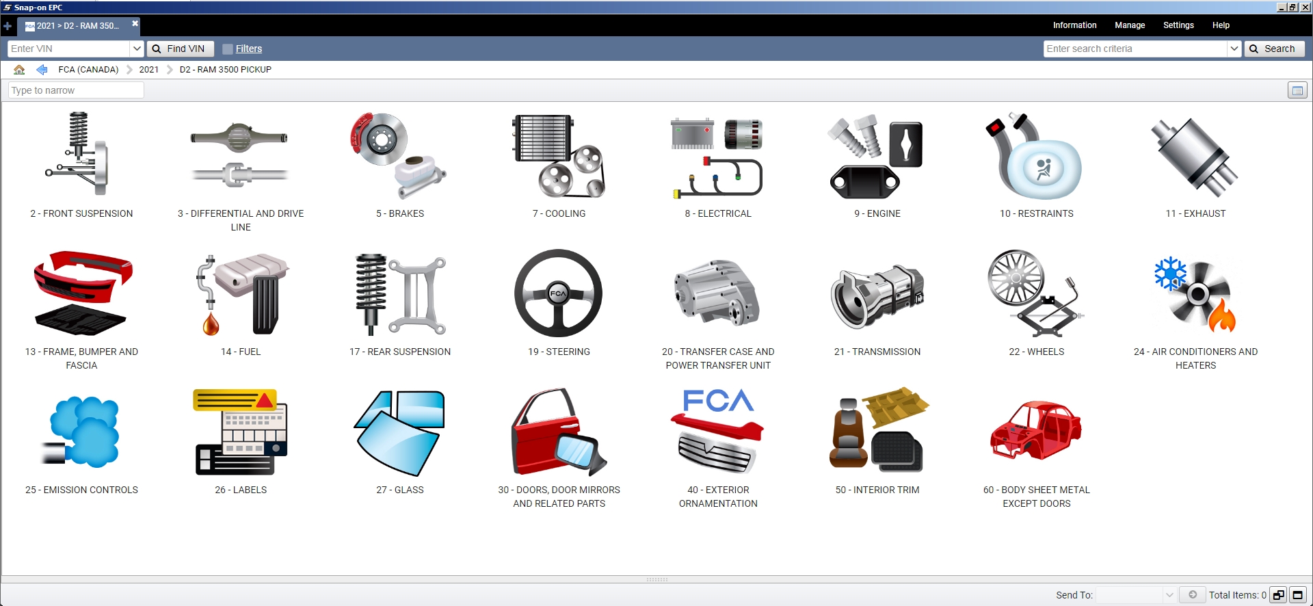The width and height of the screenshot is (1313, 606).
Task: Click the '21 - TRANSMISSION' label
Action: [877, 352]
